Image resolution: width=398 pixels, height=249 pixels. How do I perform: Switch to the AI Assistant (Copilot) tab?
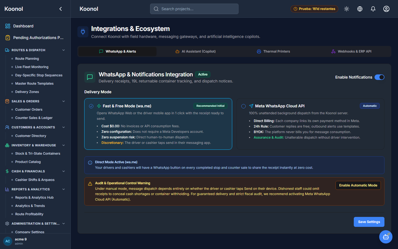(x=195, y=51)
